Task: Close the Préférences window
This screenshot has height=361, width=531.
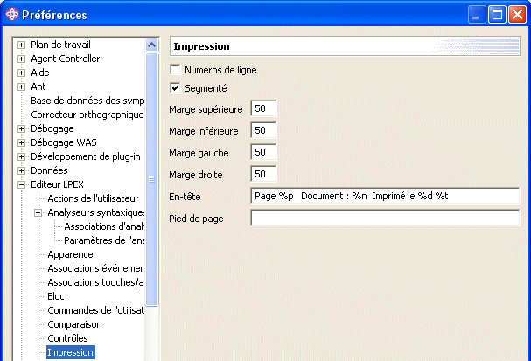Action: pos(517,15)
